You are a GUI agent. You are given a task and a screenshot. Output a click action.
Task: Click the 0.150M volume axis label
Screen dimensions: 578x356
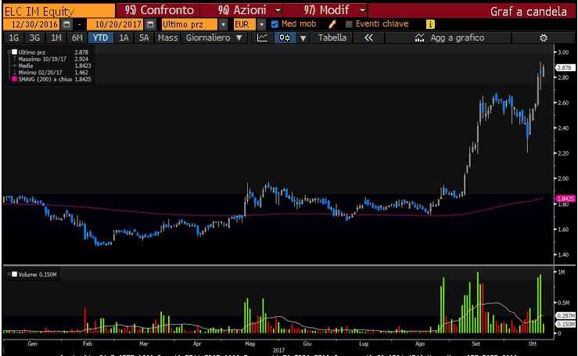tap(565, 324)
